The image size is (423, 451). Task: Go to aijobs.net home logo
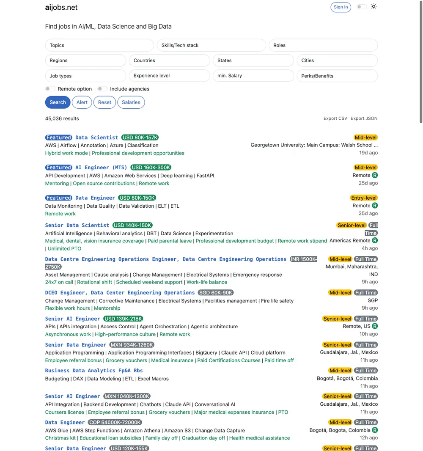[x=61, y=8]
